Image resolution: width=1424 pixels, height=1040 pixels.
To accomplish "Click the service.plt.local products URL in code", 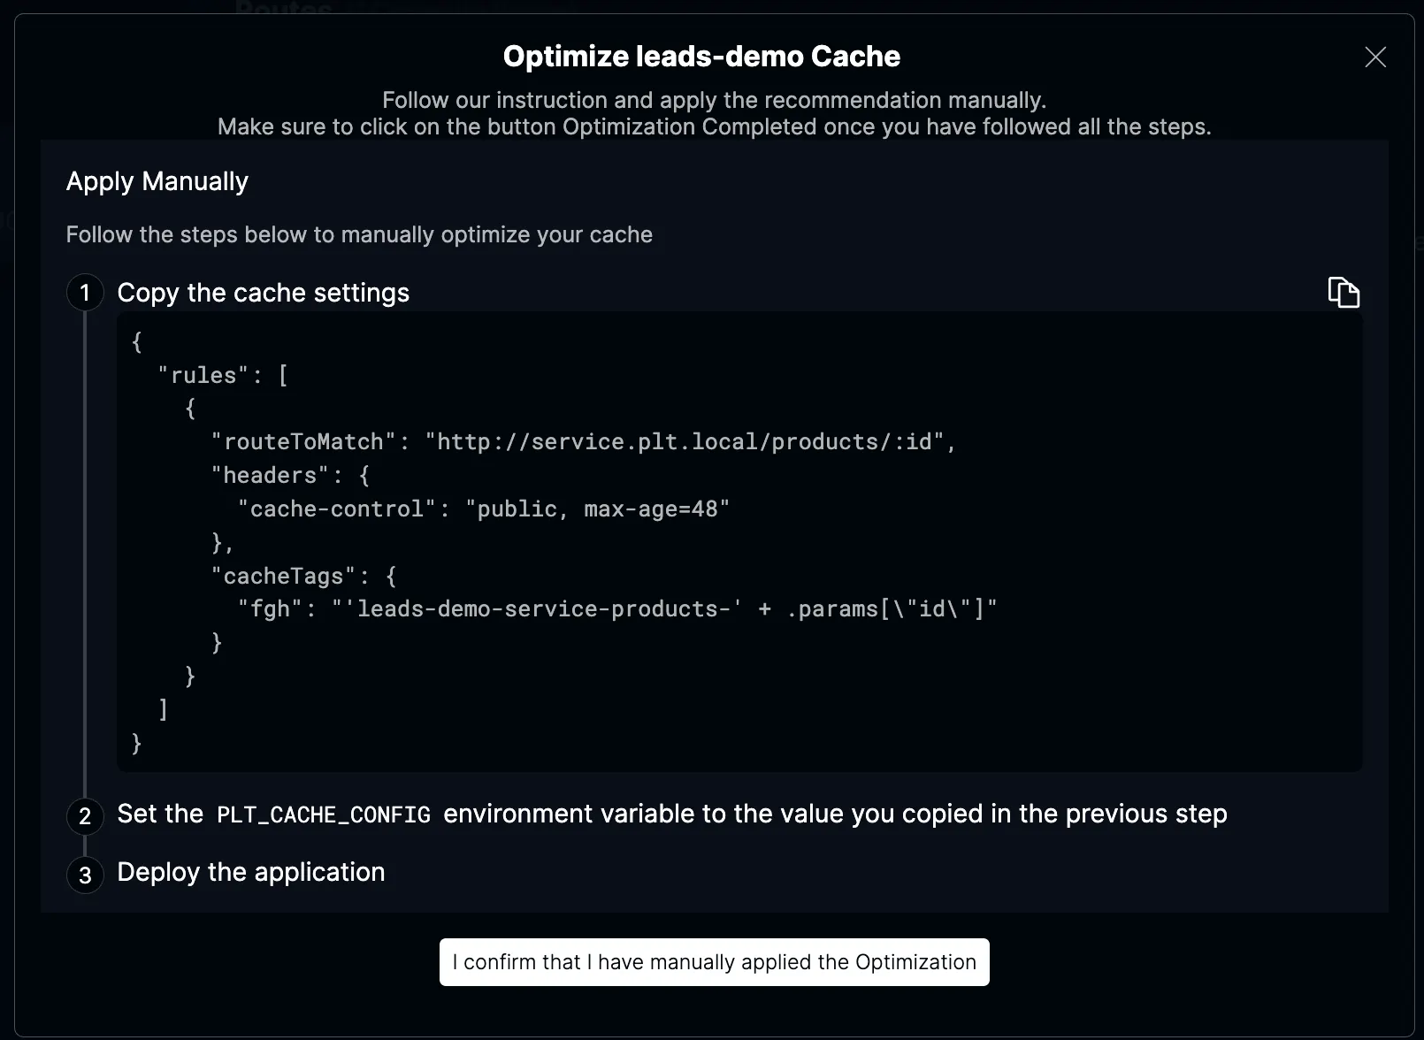I will pos(685,441).
